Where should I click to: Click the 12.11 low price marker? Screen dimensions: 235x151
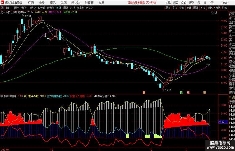[x=168, y=90]
